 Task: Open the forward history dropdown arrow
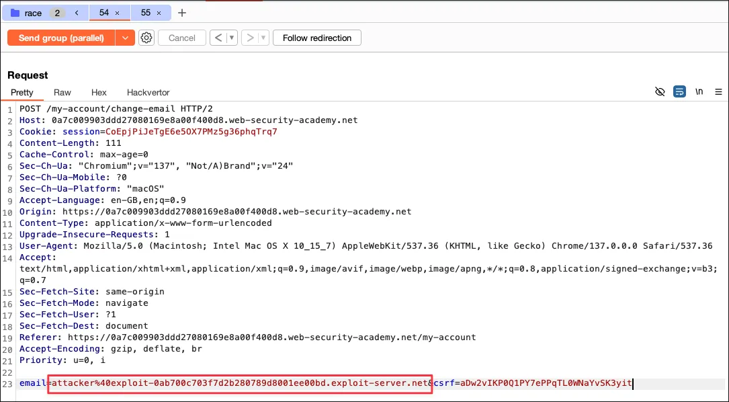tap(263, 38)
